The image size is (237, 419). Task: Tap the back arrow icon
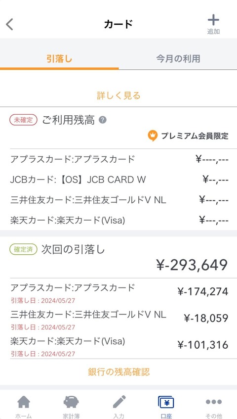[9, 25]
